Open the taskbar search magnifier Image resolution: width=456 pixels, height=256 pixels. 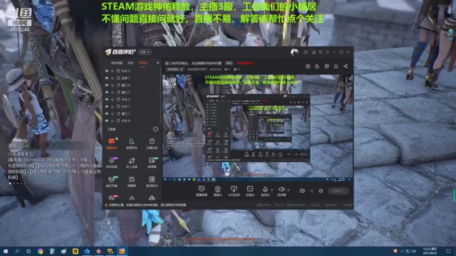tap(17, 251)
